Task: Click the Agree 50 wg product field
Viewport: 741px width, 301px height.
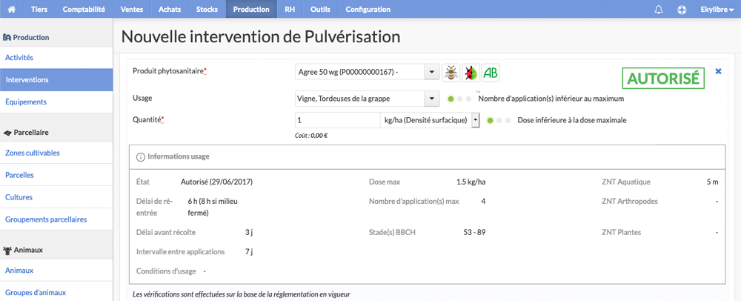Action: click(x=360, y=73)
